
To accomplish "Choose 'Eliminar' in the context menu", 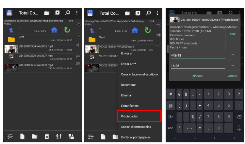I will [x=139, y=95].
